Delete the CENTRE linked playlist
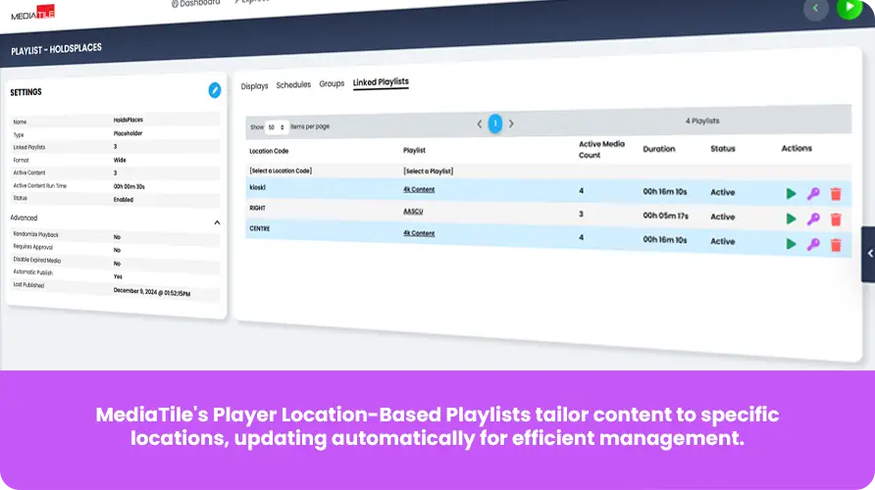The width and height of the screenshot is (875, 490). (836, 244)
